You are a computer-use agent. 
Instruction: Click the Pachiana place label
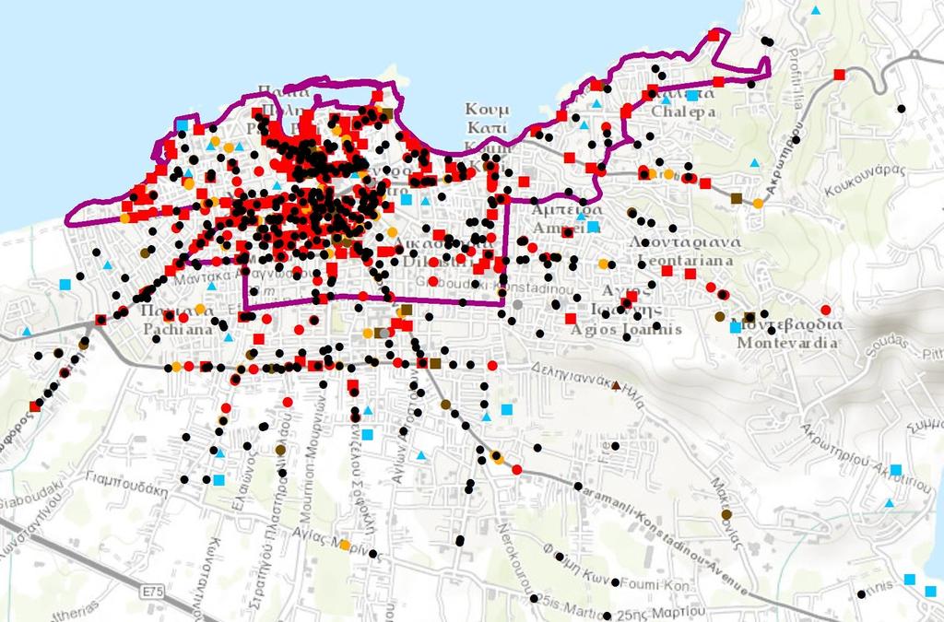coord(178,330)
